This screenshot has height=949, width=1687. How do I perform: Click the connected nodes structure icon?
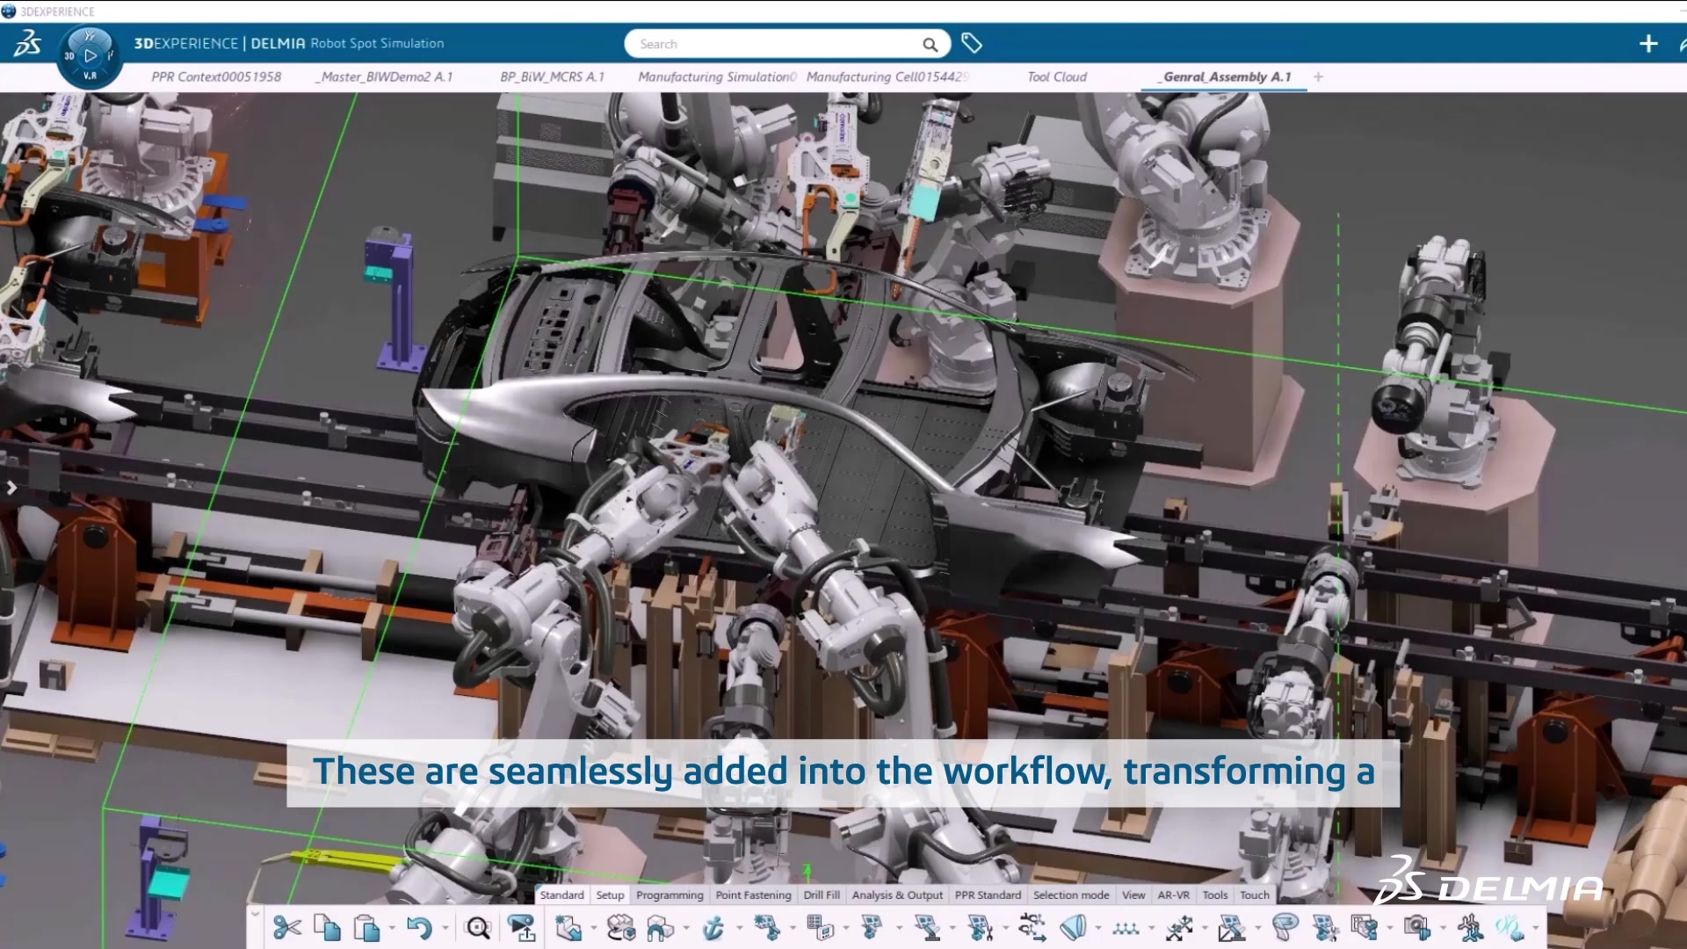[1470, 927]
